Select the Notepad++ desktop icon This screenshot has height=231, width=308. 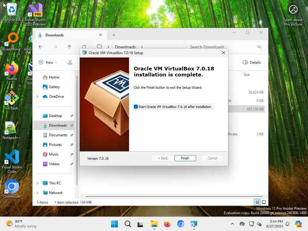tap(12, 131)
